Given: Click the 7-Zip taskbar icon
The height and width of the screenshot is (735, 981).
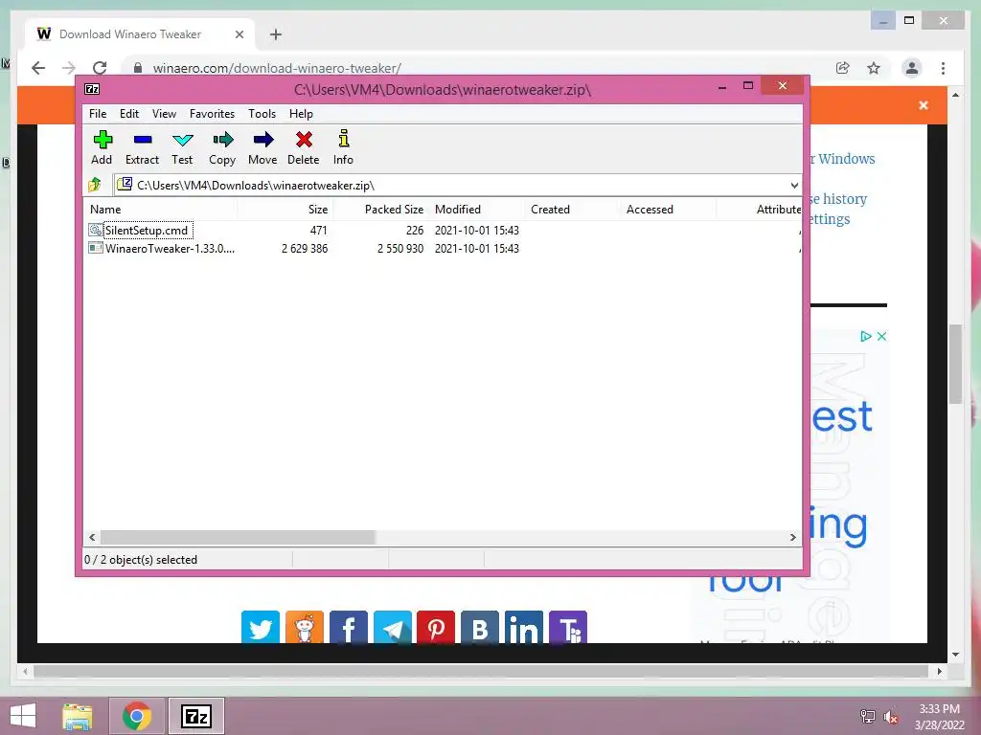Looking at the screenshot, I should pyautogui.click(x=195, y=716).
